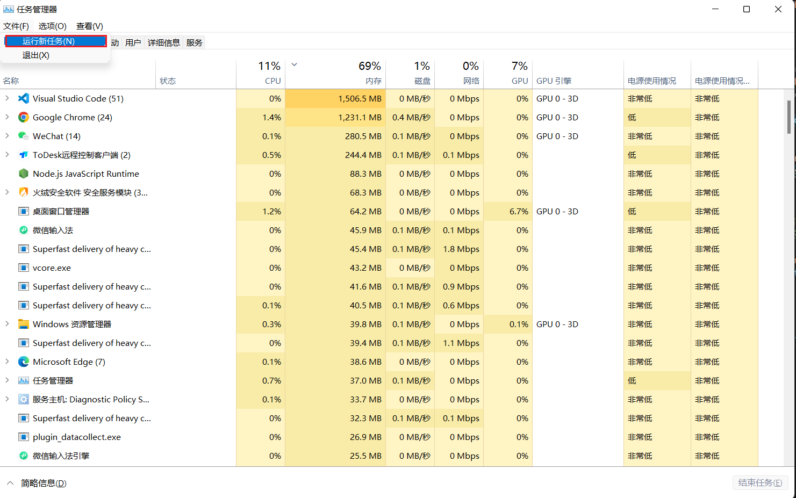Open the 文件(F) menu
Image resolution: width=796 pixels, height=498 pixels.
16,26
